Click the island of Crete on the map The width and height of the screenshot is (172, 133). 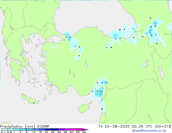(x=30, y=99)
